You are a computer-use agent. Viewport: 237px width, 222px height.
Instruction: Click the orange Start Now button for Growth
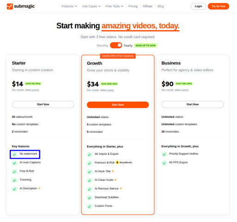pyautogui.click(x=118, y=105)
